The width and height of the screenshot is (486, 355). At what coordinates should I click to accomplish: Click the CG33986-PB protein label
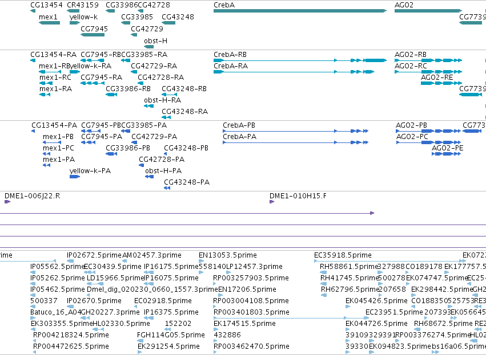[x=128, y=148]
